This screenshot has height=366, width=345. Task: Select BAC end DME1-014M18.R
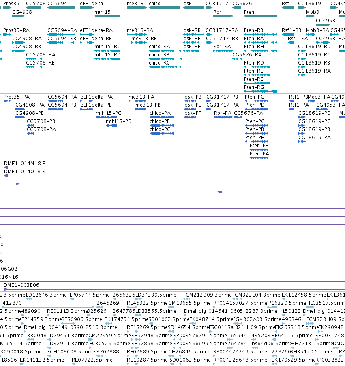coord(25,164)
